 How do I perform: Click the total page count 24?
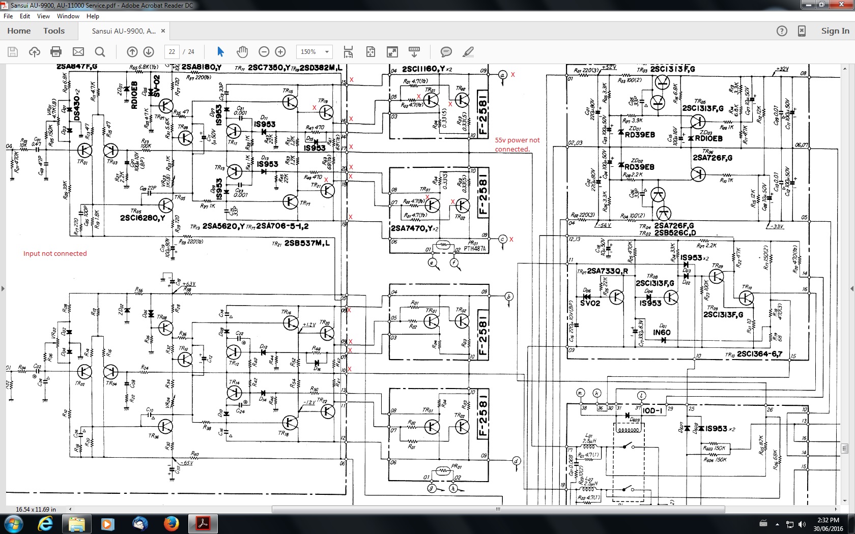(191, 52)
